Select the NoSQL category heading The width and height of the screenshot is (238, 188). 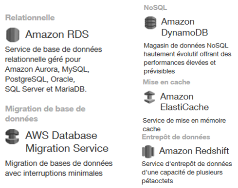155,7
